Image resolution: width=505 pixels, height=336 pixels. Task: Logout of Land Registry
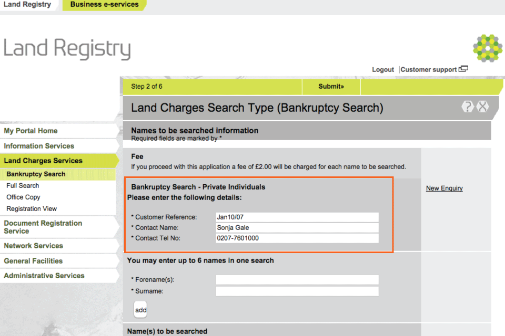(382, 69)
